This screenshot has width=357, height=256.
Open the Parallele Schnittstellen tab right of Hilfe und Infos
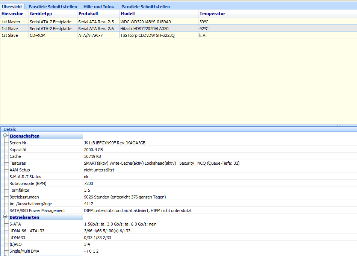click(145, 7)
